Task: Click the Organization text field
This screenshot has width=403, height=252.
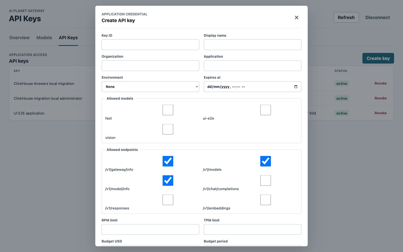Action: 150,66
